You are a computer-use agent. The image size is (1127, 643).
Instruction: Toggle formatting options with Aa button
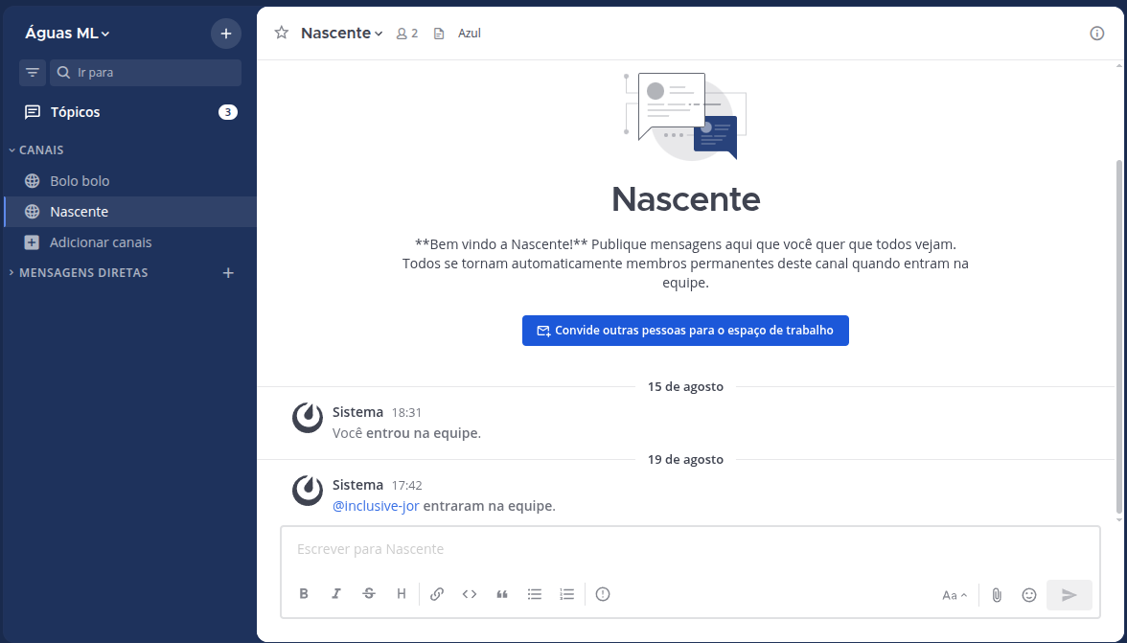tap(954, 595)
